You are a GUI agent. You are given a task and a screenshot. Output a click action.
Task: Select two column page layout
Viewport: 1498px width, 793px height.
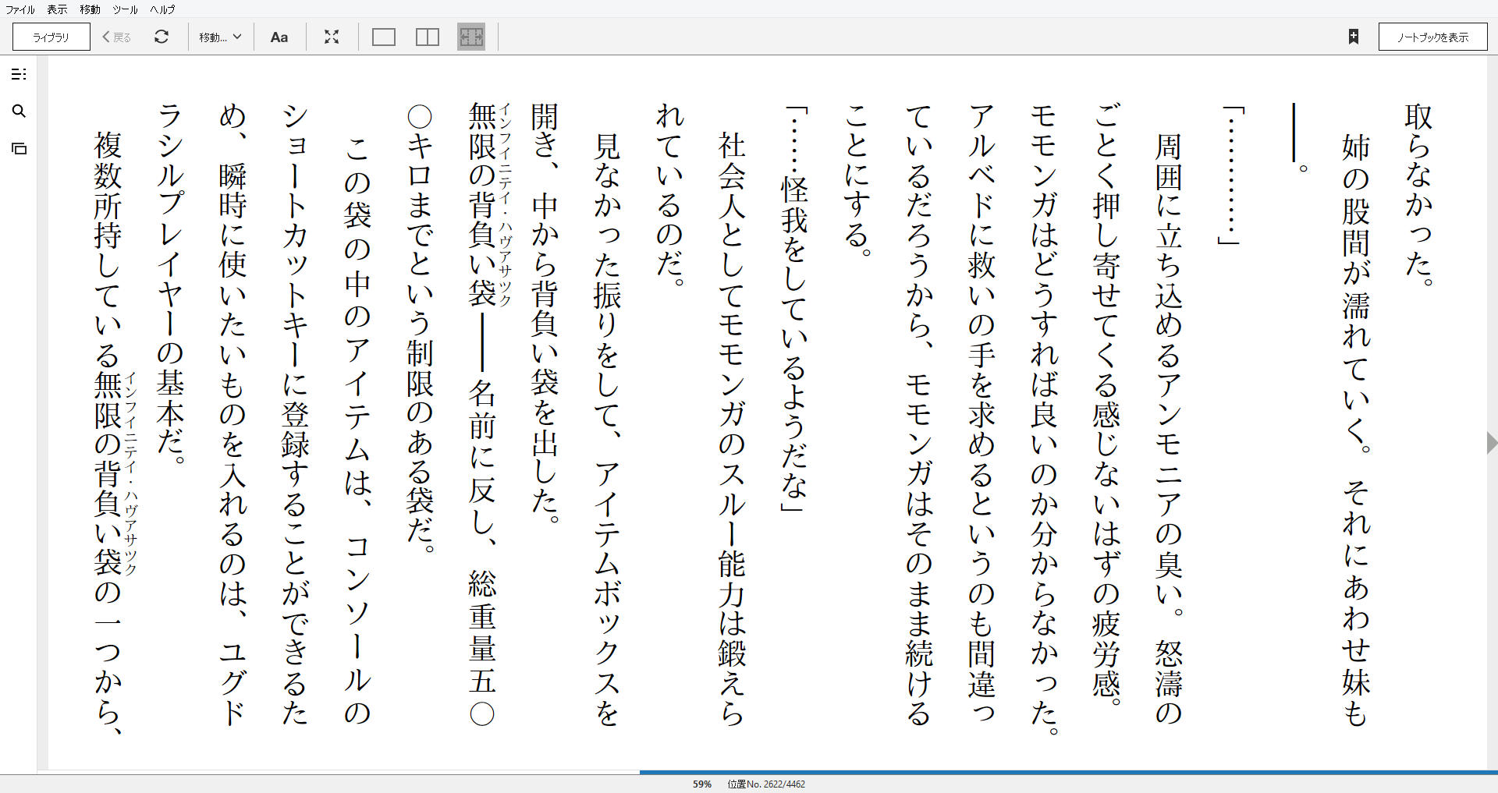click(428, 37)
